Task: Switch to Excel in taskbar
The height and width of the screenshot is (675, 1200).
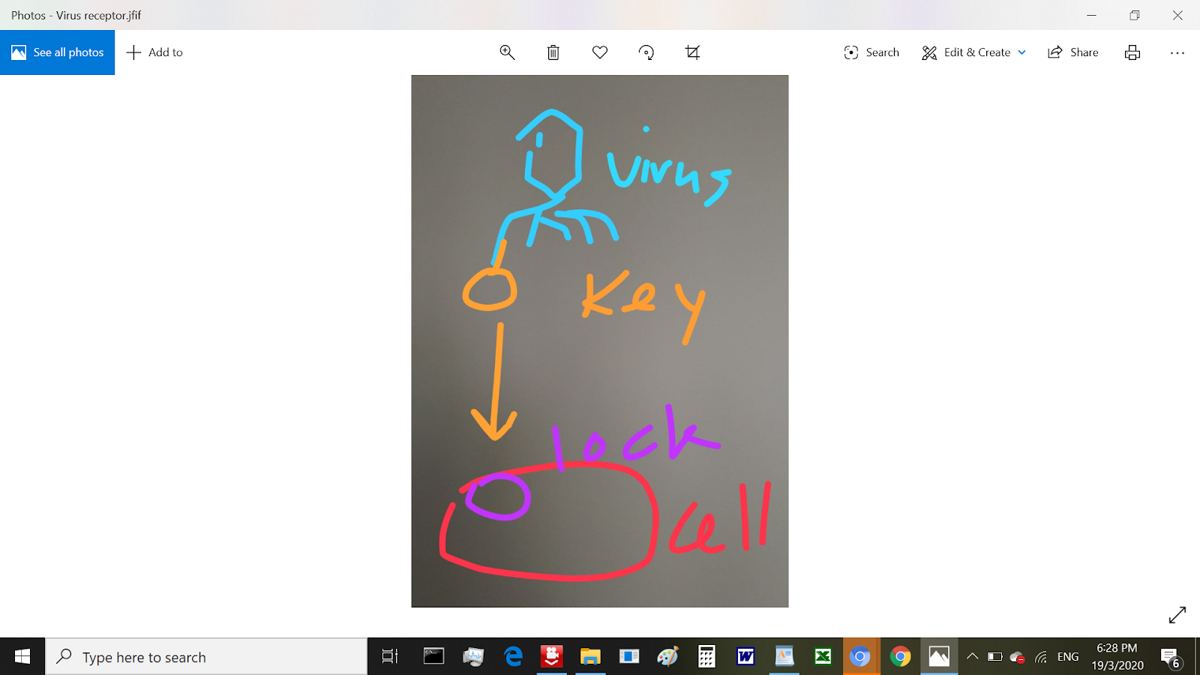Action: [x=823, y=657]
